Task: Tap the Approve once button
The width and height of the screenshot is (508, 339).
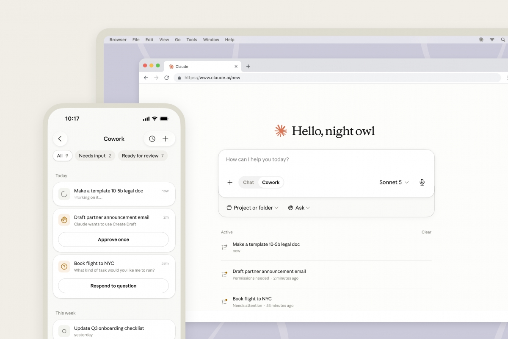Action: 113,239
